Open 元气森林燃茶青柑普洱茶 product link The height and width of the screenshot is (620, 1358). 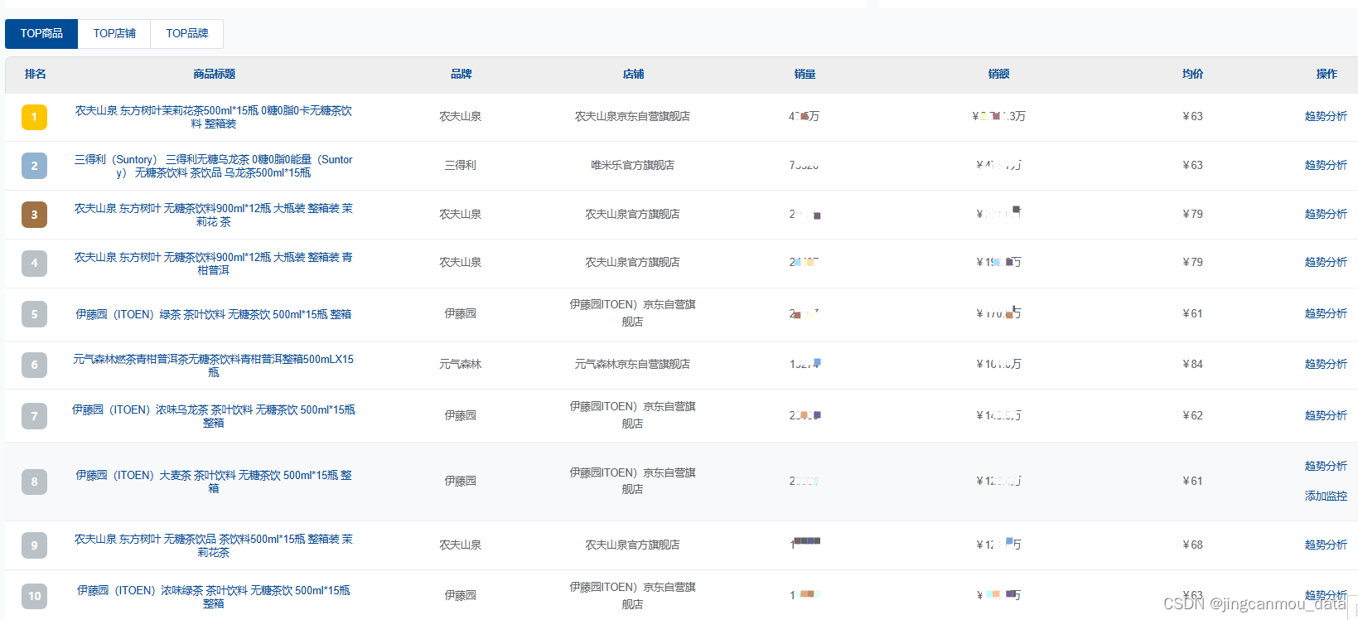tap(214, 366)
